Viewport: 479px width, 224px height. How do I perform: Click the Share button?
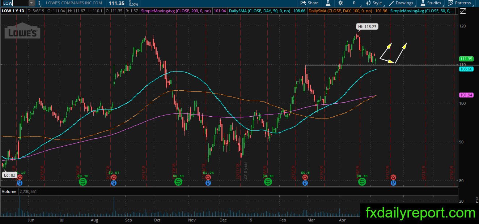click(309, 3)
